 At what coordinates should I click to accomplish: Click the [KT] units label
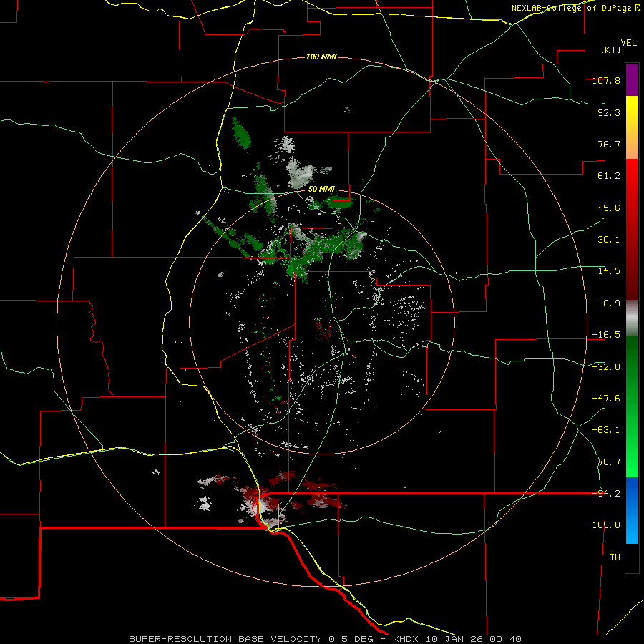[611, 49]
